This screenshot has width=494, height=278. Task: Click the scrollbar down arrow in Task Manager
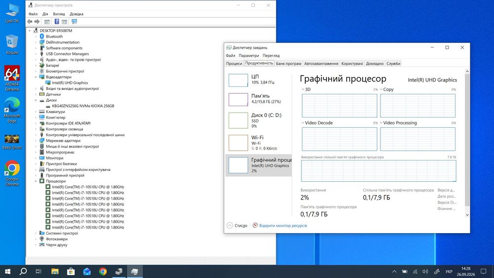pyautogui.click(x=467, y=215)
